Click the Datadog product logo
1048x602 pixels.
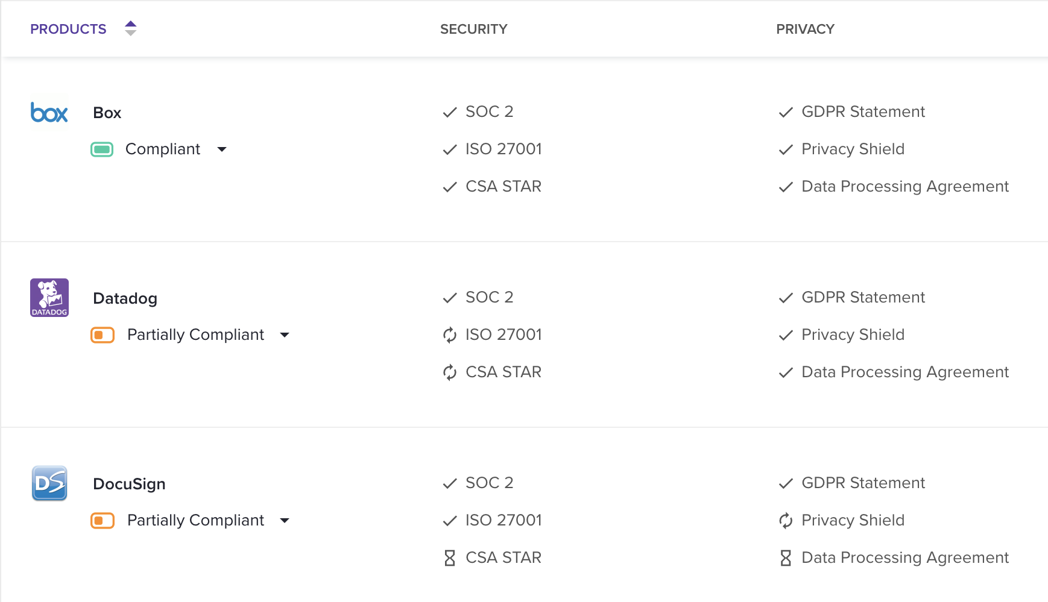pos(49,298)
